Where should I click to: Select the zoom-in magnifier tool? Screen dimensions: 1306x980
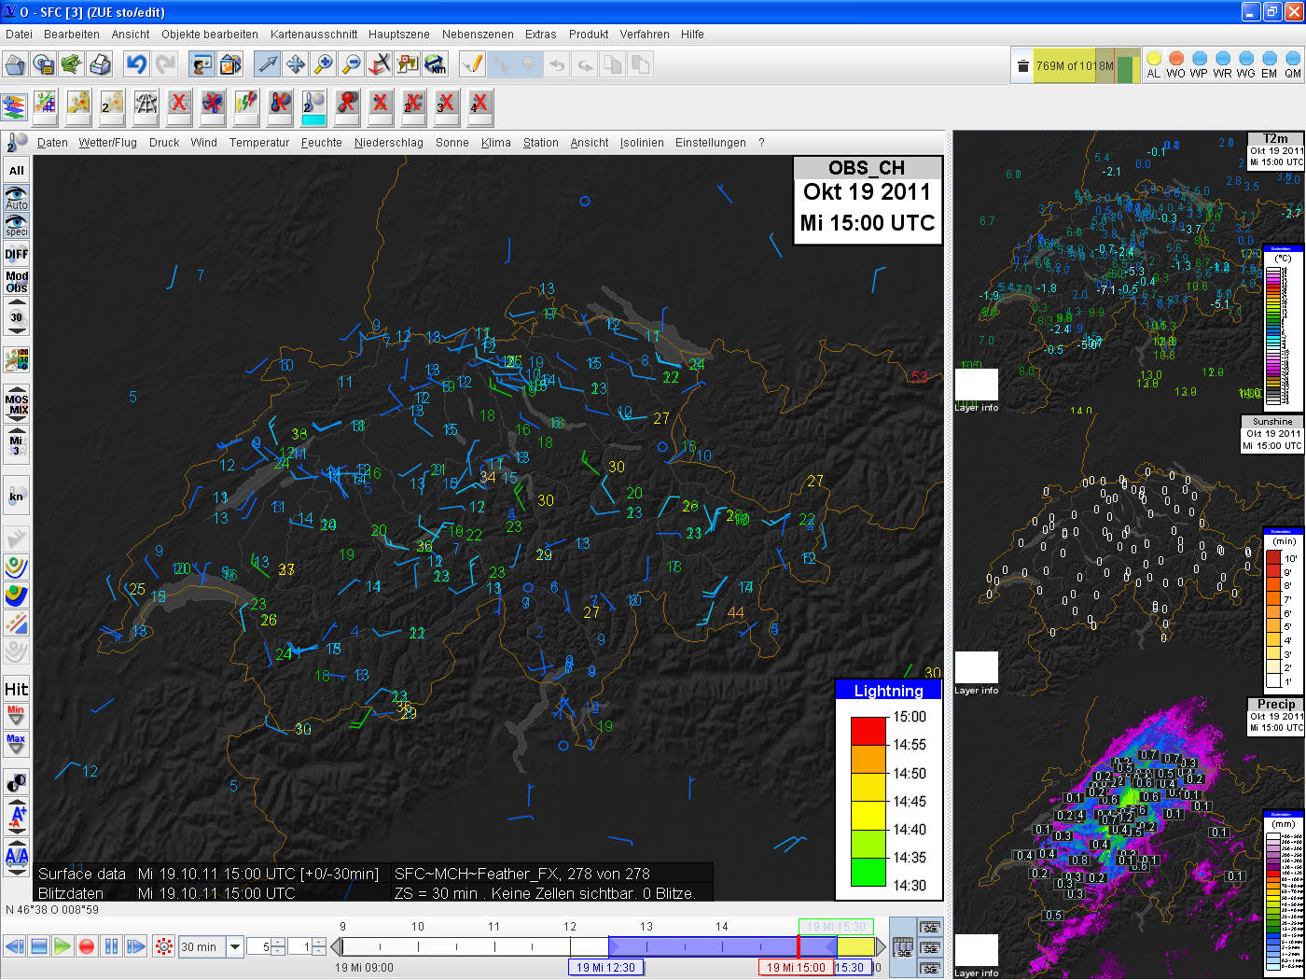point(323,64)
